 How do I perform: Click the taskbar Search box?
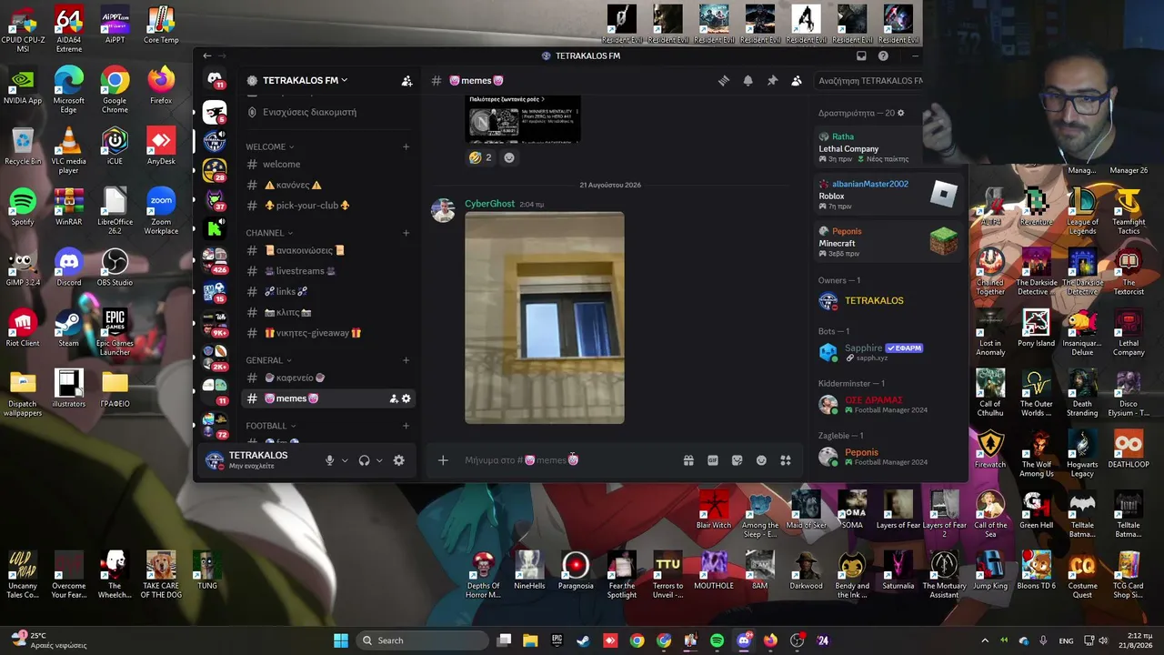(423, 640)
